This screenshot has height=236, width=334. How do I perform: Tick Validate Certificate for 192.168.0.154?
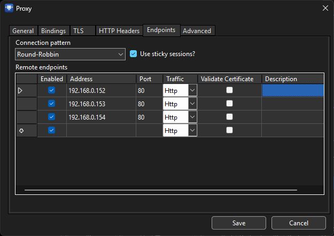(229, 116)
